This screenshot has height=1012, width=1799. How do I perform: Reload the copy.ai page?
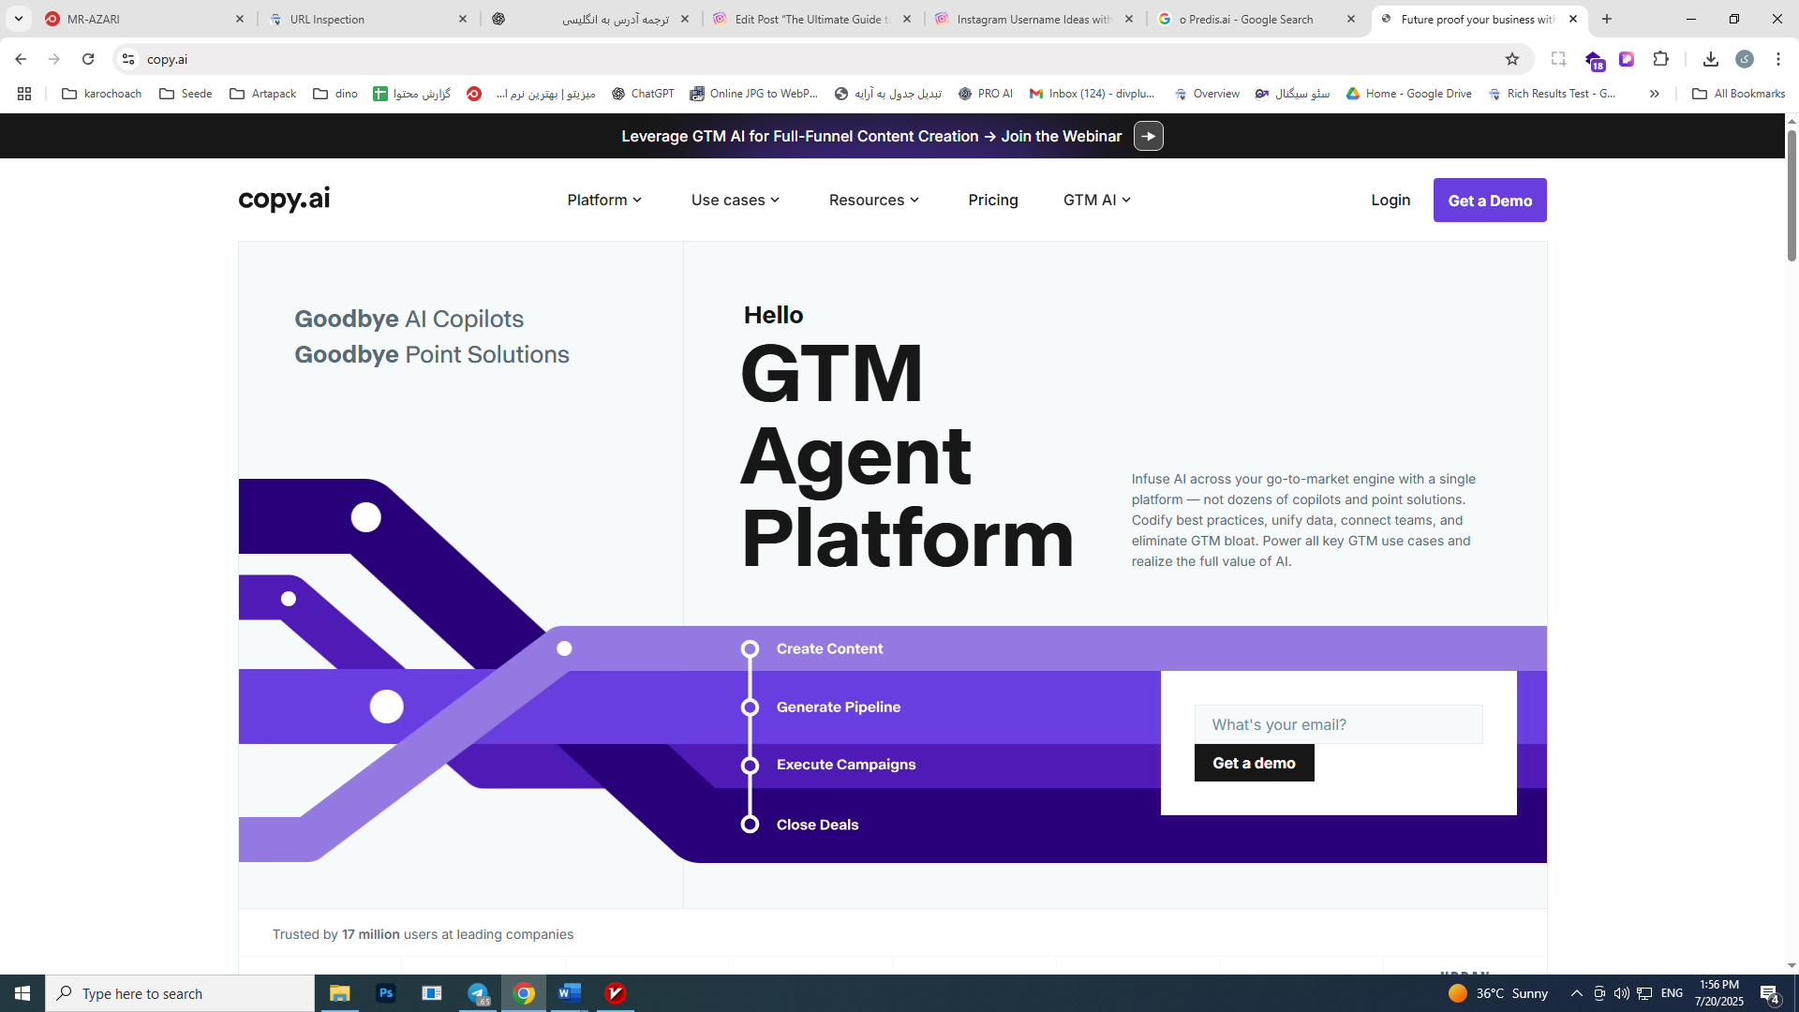(x=88, y=59)
